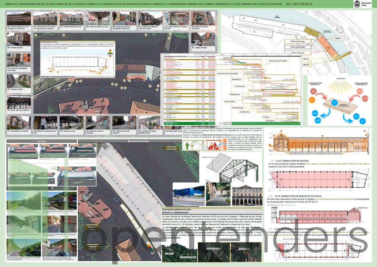The height and width of the screenshot is (267, 377).
Task: Open photo 15 current state of the roof
Action: pyautogui.click(x=19, y=102)
